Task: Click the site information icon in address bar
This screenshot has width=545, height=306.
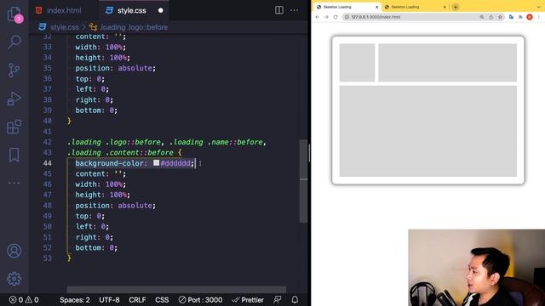Action: pos(347,17)
